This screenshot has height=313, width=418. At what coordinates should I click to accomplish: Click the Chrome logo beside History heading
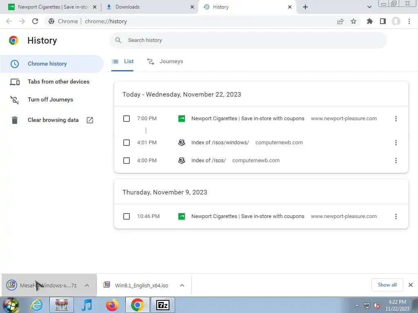13,40
